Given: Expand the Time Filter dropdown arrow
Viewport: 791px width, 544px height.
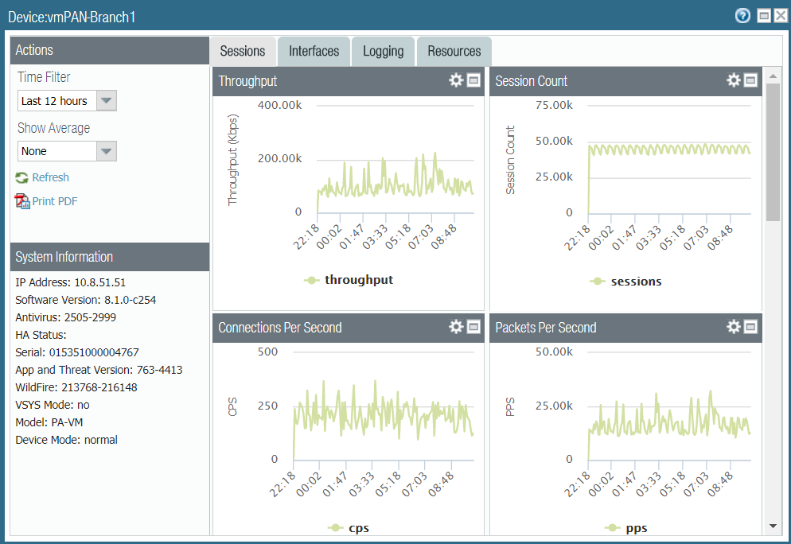Looking at the screenshot, I should [x=106, y=101].
